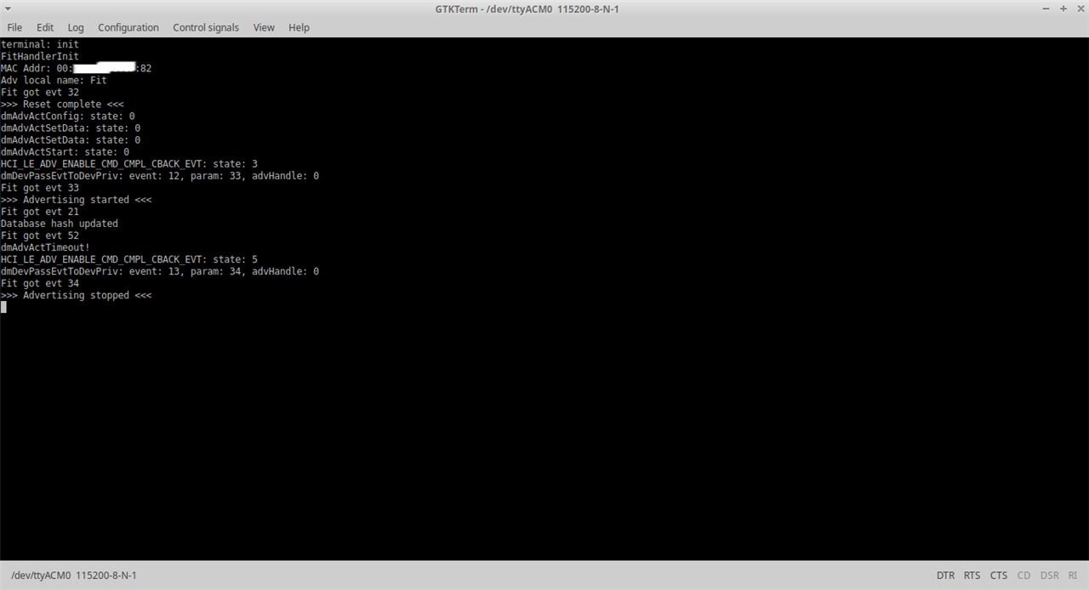Click the 'Adv local name: Fit' line
Image resolution: width=1089 pixels, height=590 pixels.
pos(54,80)
